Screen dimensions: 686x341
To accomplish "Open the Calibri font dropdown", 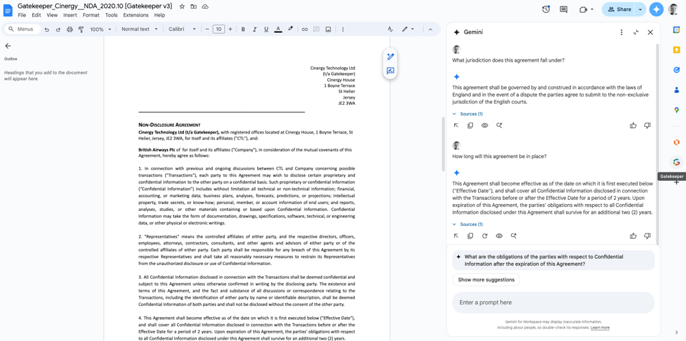I will (x=182, y=29).
